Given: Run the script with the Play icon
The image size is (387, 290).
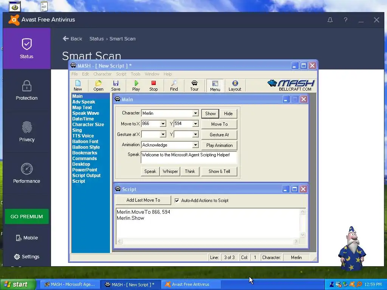Looking at the screenshot, I should (136, 86).
